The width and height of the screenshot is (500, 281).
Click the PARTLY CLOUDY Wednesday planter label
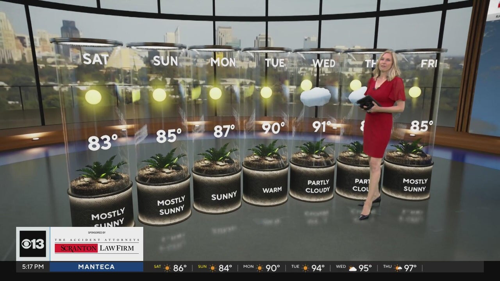[318, 187]
